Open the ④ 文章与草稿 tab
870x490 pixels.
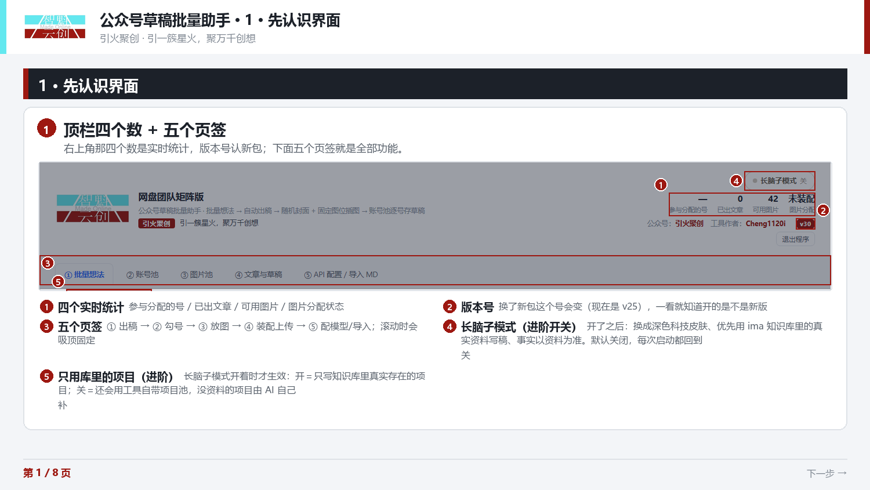(258, 275)
